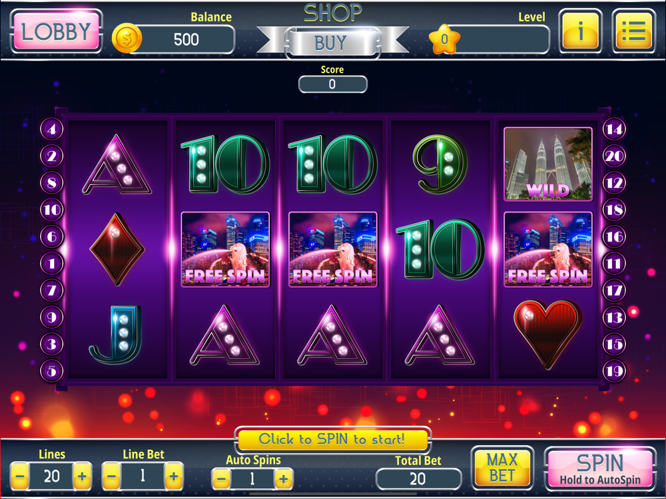Select payline number 19 marker
This screenshot has width=666, height=499.
(614, 371)
